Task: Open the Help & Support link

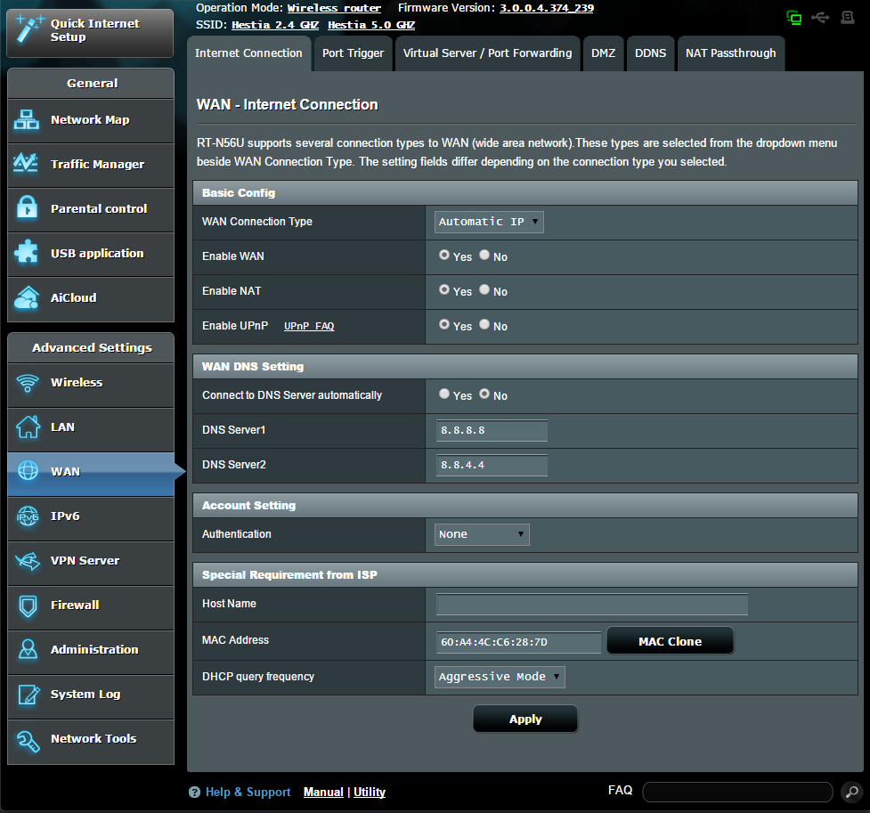Action: tap(248, 793)
